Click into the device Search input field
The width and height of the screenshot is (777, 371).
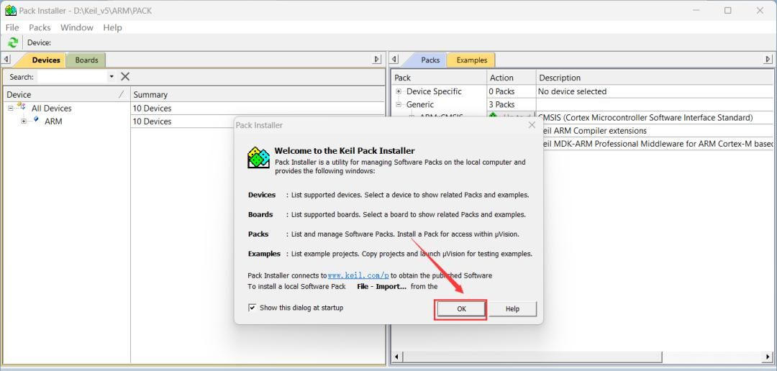[x=72, y=76]
